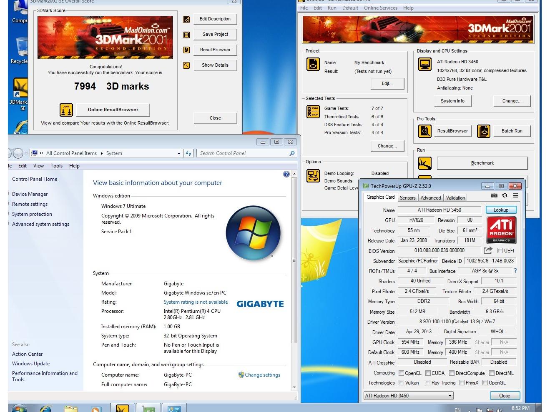The height and width of the screenshot is (412, 550).
Task: Click the Demo Options icon in 3DMark
Action: (313, 176)
